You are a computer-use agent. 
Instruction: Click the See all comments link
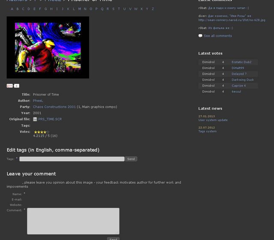coord(217,36)
